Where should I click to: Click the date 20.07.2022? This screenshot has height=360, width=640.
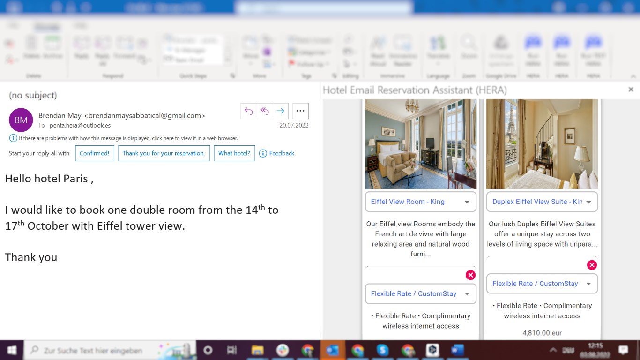pyautogui.click(x=294, y=125)
